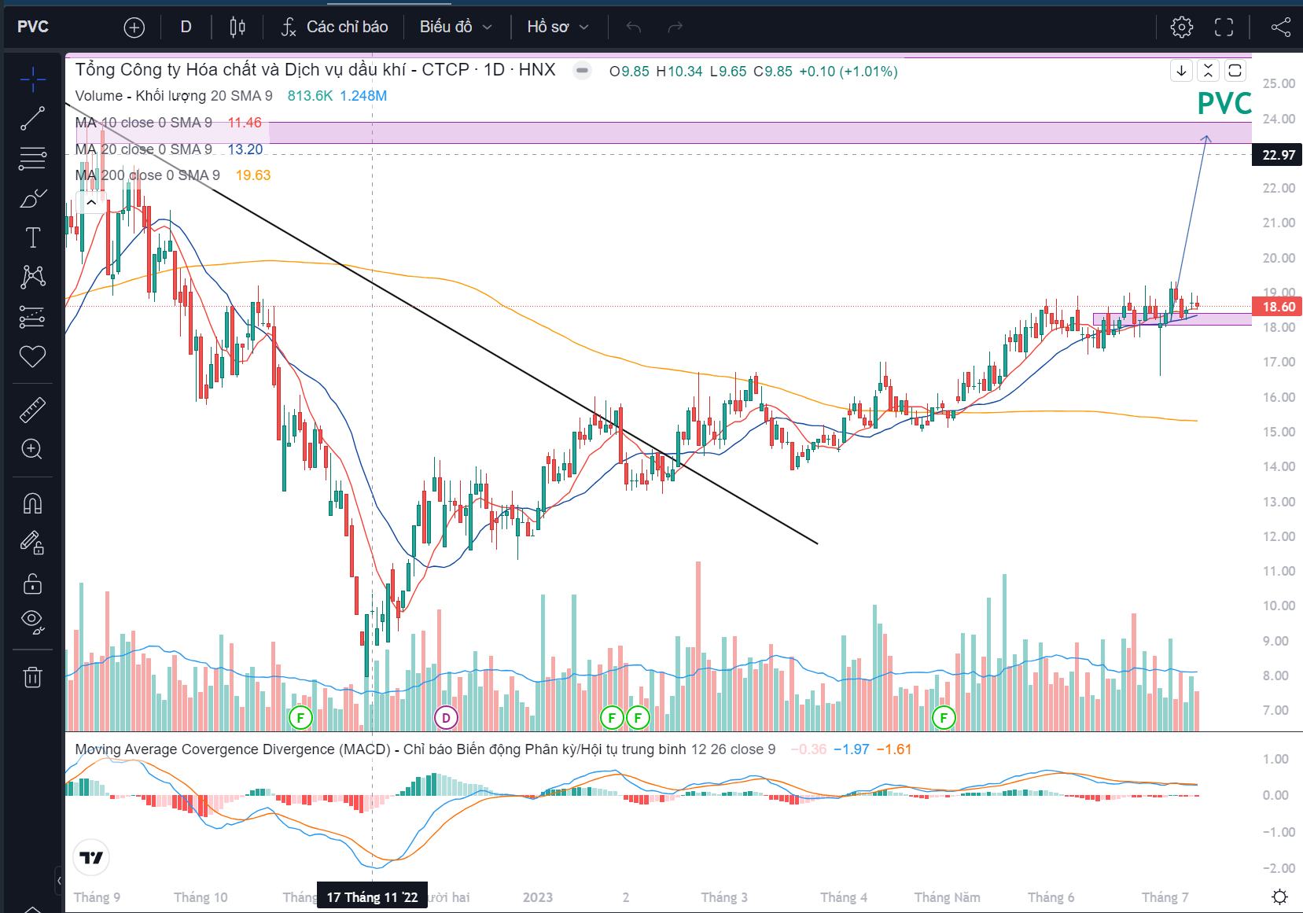Maximize the main chart pane

[x=1235, y=71]
